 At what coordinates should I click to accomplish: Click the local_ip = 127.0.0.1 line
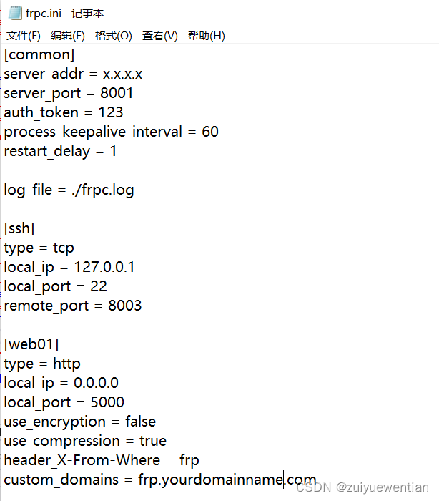coord(69,267)
